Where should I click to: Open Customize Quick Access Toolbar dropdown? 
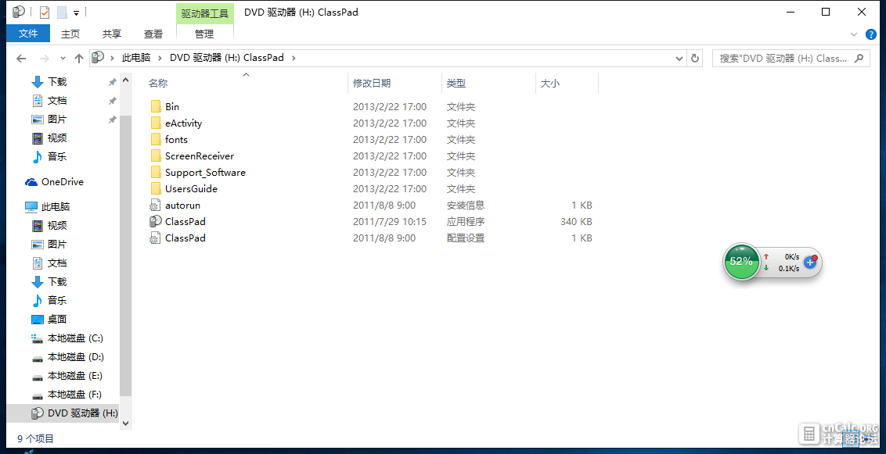tap(76, 12)
